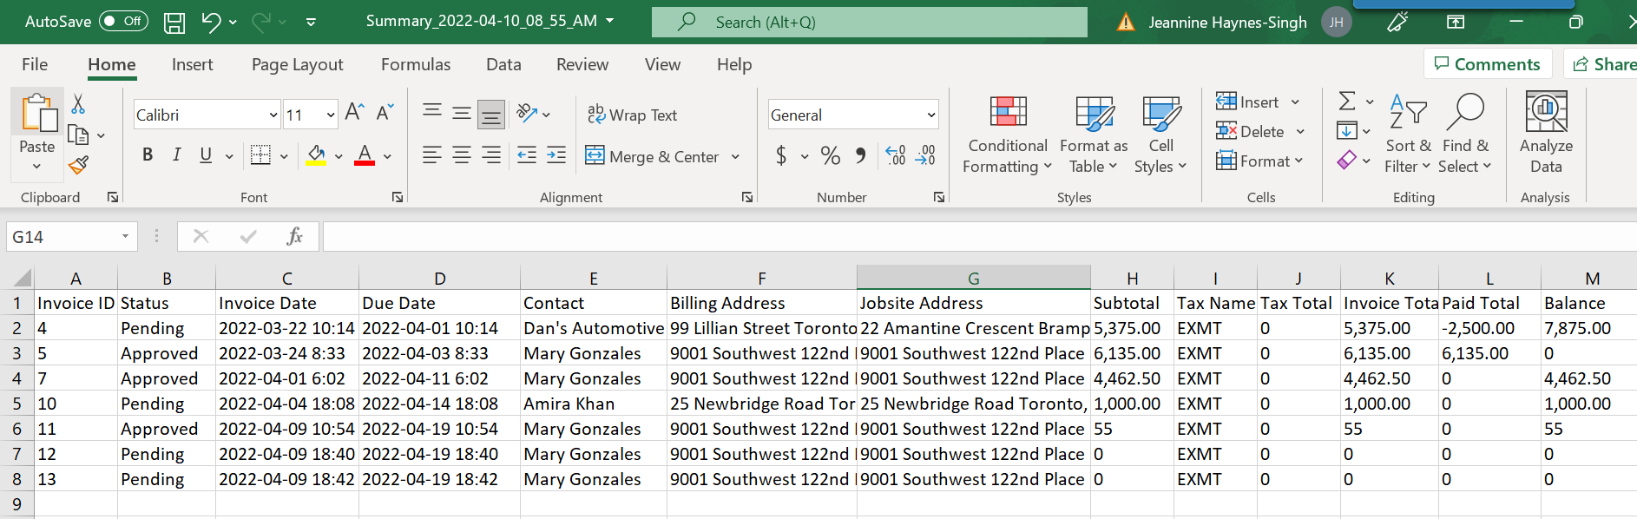
Task: Click the Search box in title bar
Action: click(x=869, y=23)
